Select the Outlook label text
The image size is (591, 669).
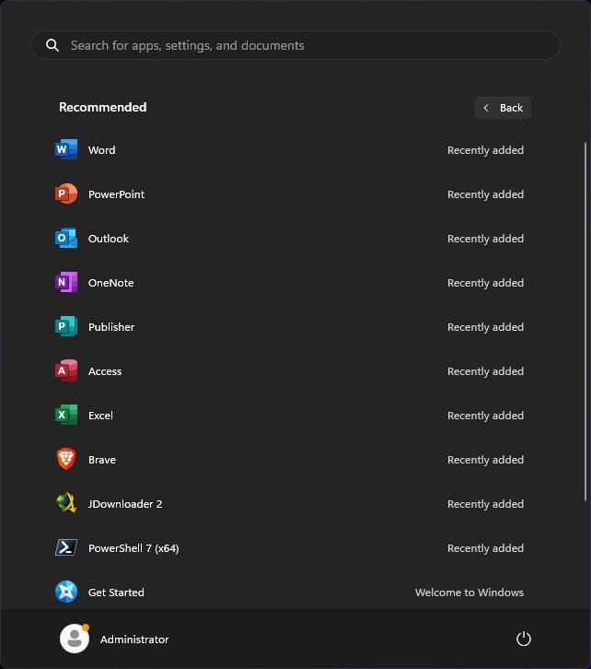(x=109, y=239)
